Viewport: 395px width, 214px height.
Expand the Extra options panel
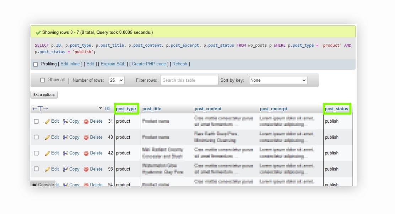44,95
